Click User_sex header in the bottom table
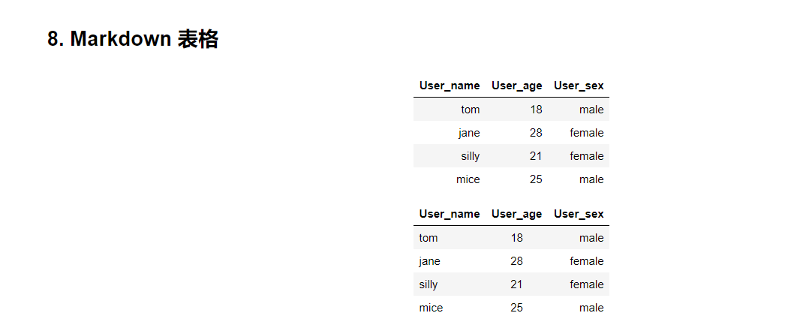Viewport: 797px width, 325px height. point(579,214)
